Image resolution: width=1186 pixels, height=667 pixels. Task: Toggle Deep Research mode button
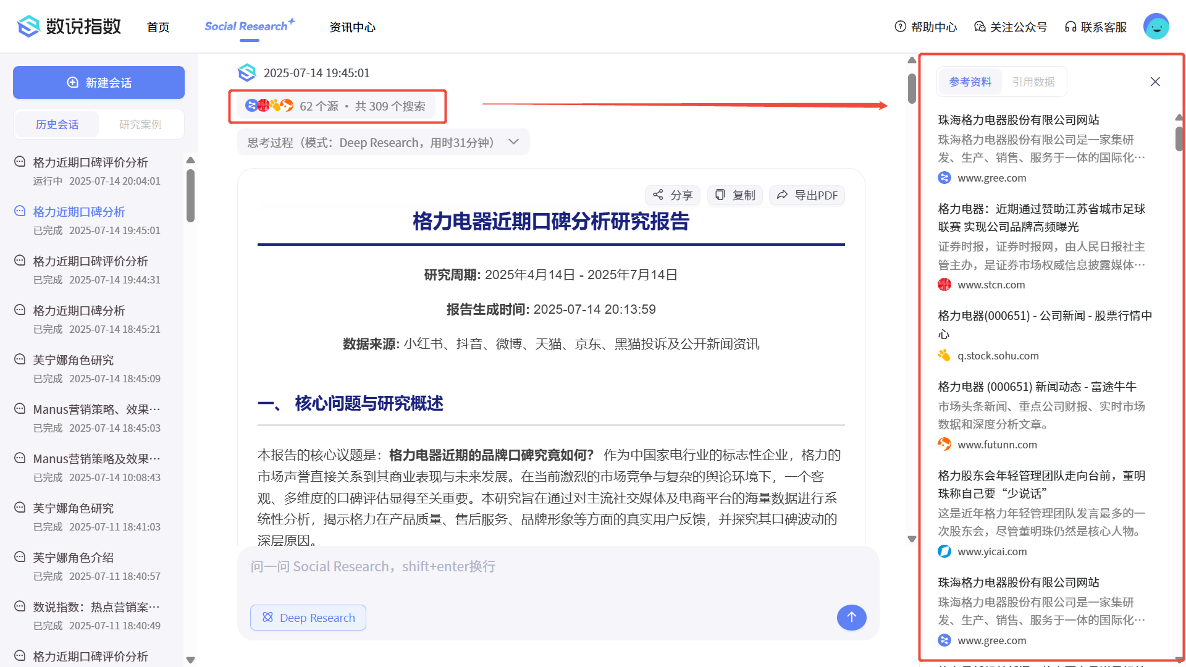tap(308, 618)
